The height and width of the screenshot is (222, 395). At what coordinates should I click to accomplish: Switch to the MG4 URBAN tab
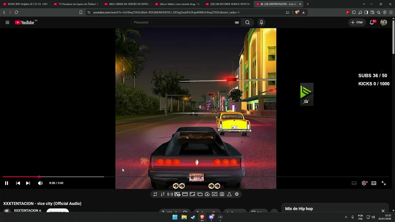[127, 4]
